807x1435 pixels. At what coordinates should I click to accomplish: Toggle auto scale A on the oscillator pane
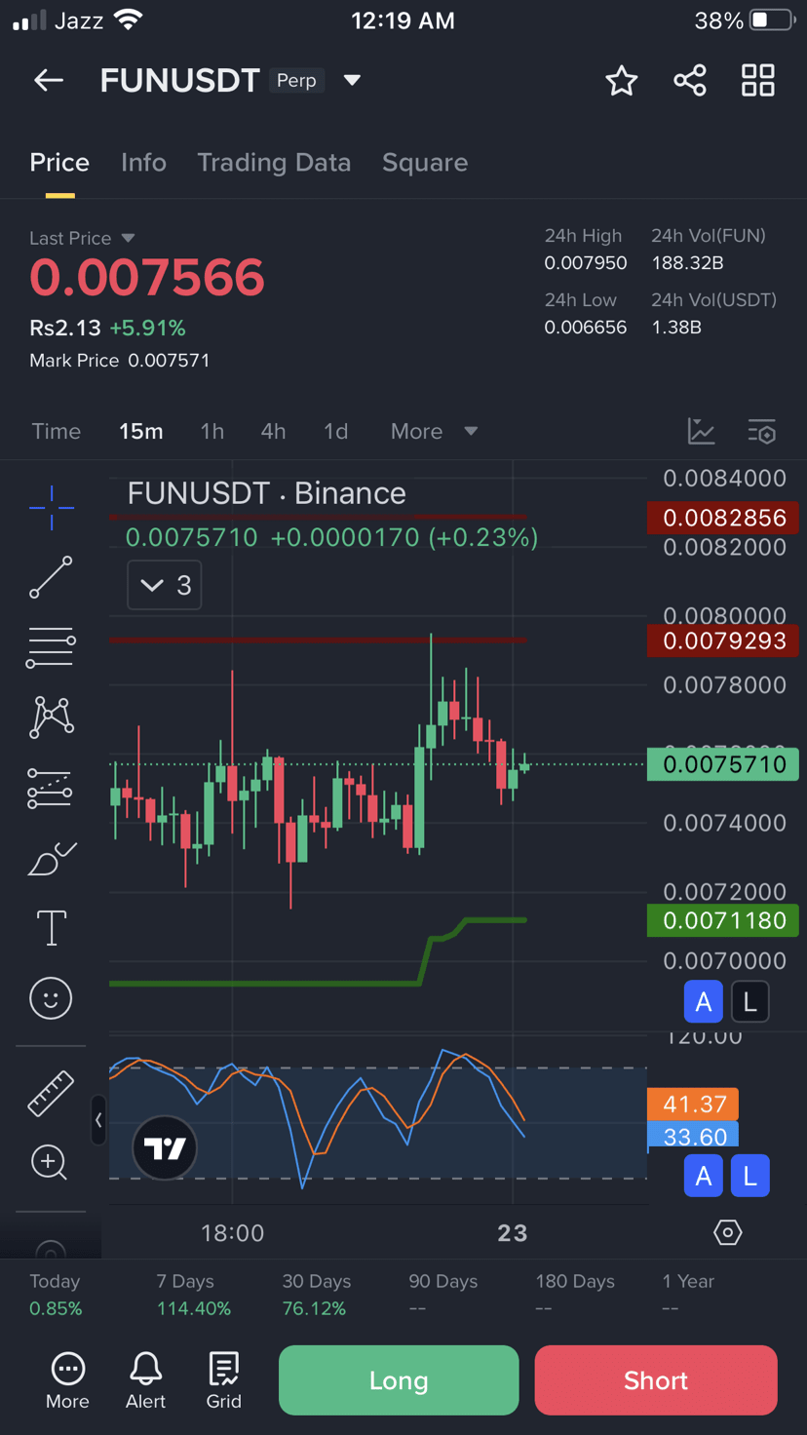703,1176
